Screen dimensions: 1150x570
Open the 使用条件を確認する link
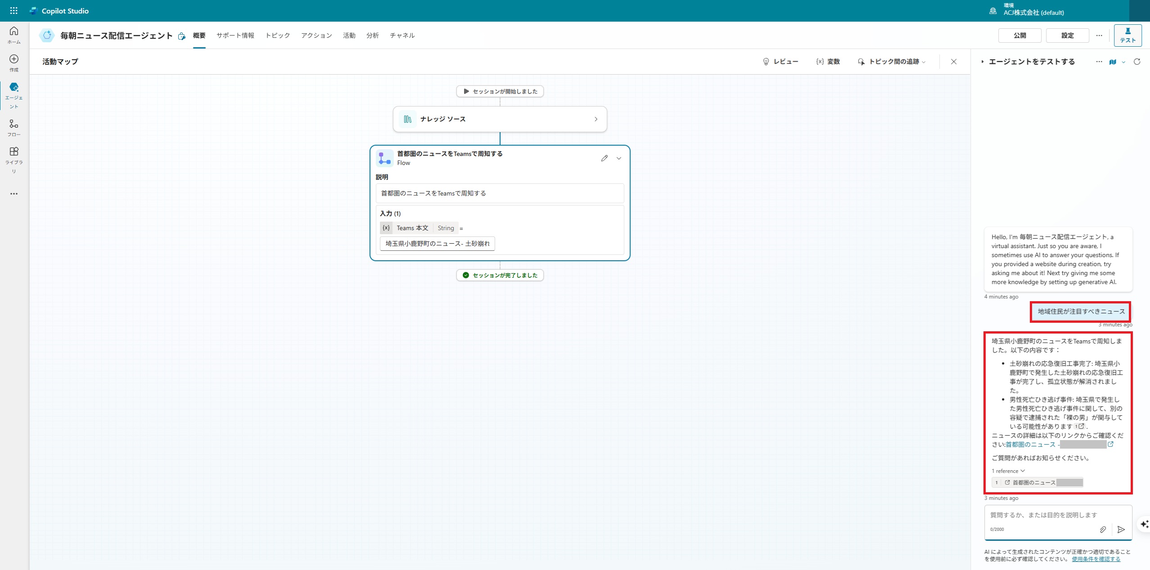(1096, 559)
